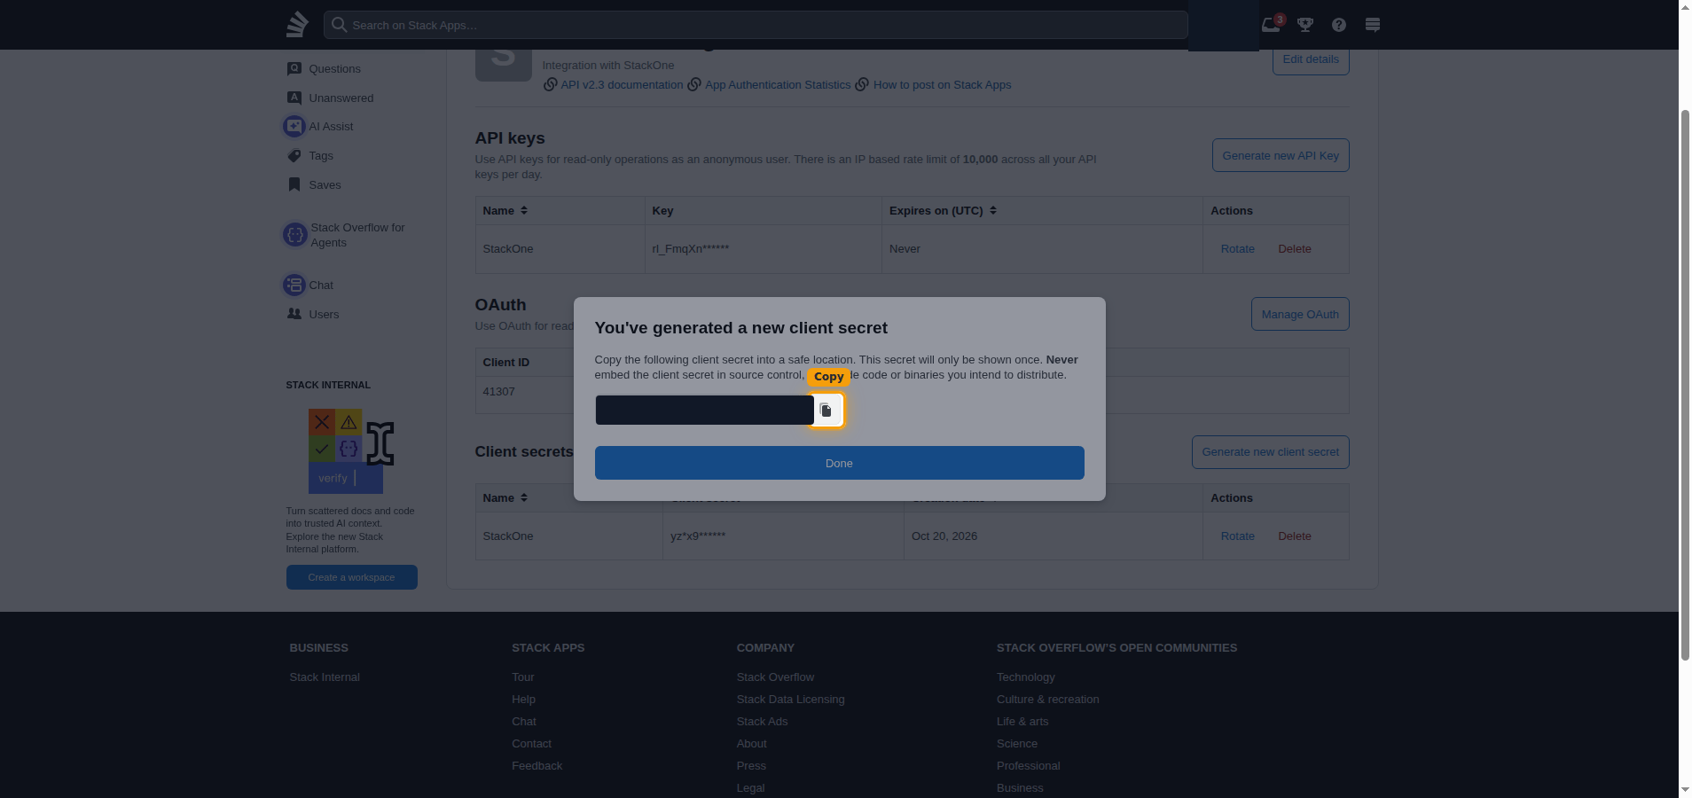Select the masked client secret field
The height and width of the screenshot is (798, 1692).
coord(704,410)
